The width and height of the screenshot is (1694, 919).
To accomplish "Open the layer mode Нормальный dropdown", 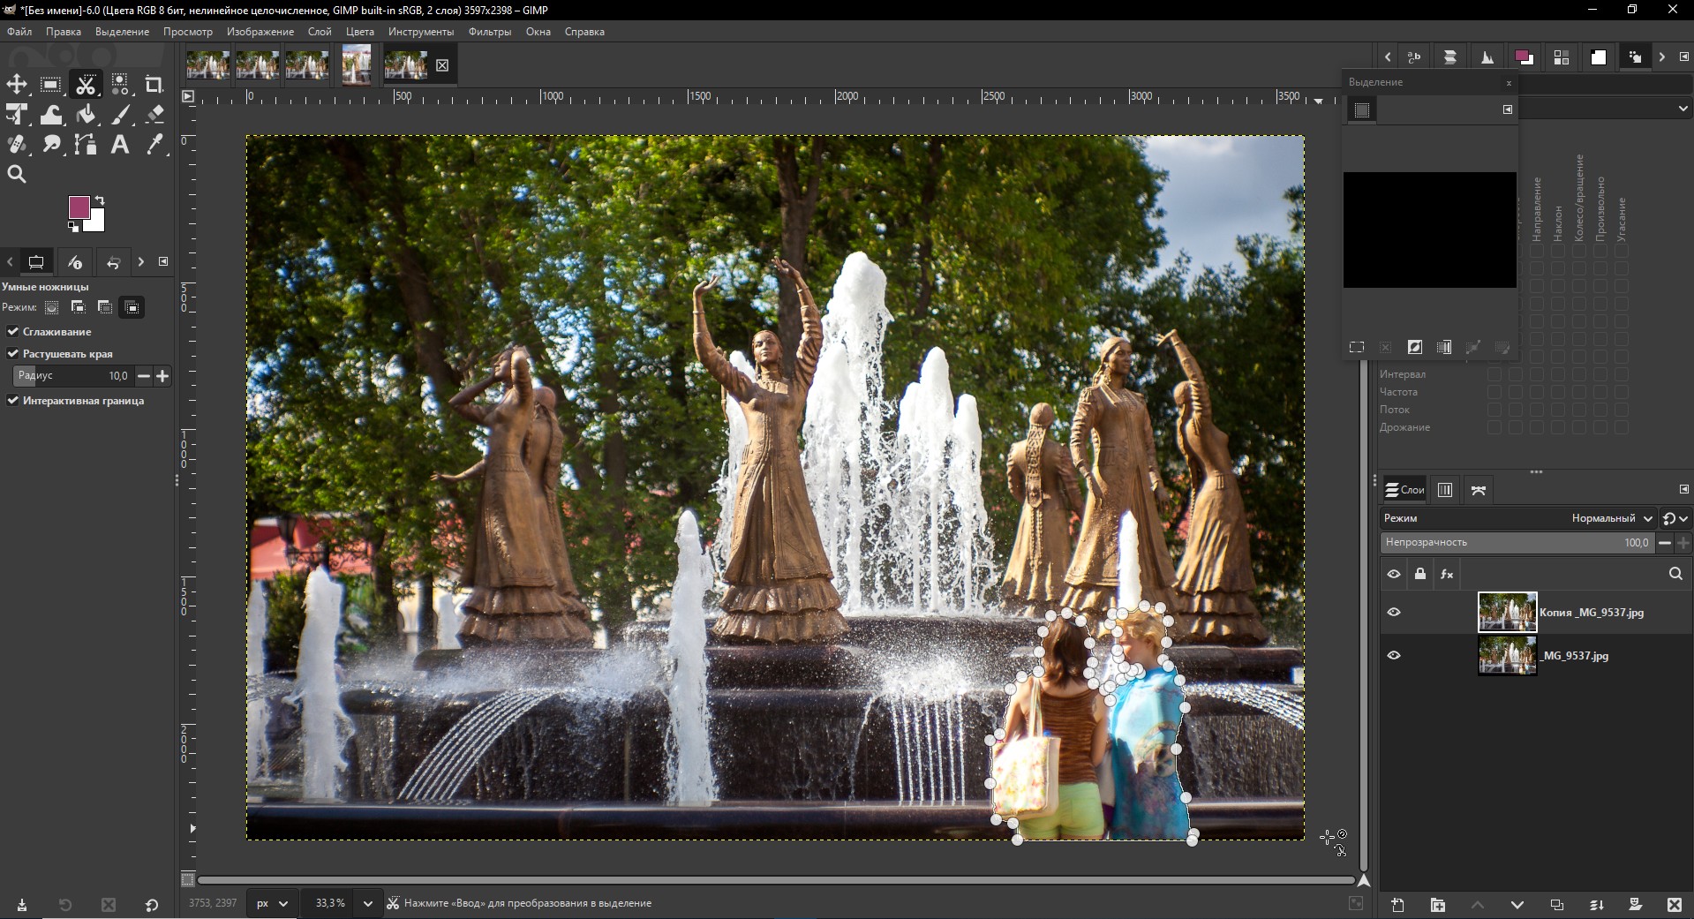I will (x=1611, y=518).
